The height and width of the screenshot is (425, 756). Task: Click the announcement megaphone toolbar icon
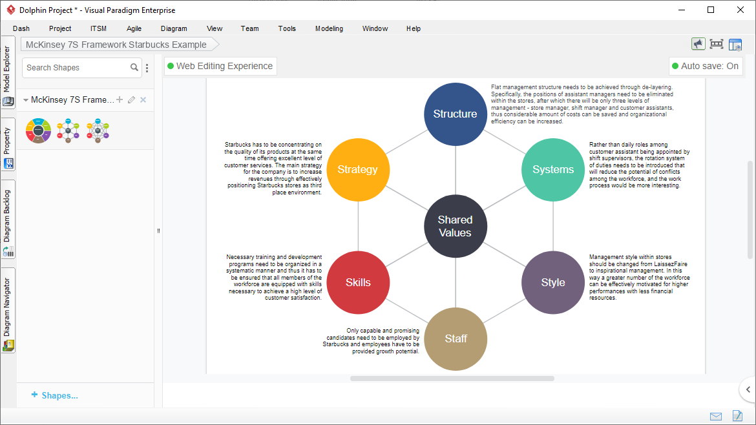[x=698, y=45]
